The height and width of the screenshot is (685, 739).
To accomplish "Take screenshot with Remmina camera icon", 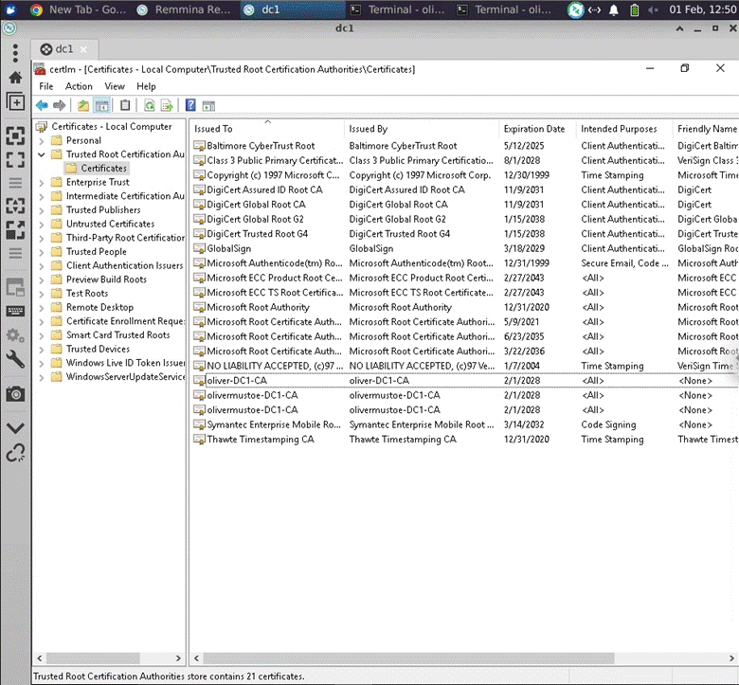I will 15,394.
